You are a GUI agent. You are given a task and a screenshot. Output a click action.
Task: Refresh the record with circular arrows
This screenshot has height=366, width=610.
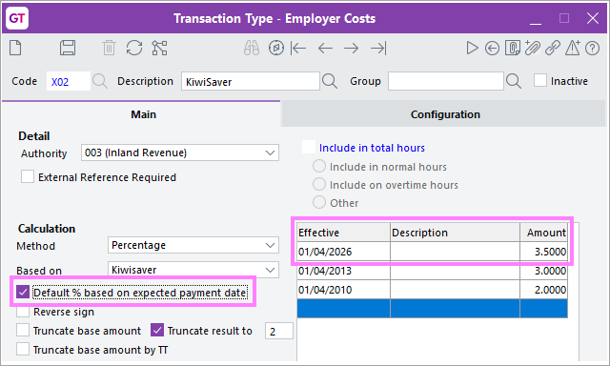tap(134, 49)
